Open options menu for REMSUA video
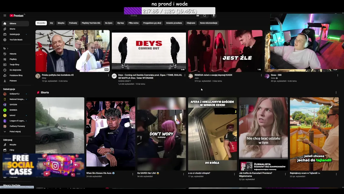Viewport: 344px width, 194px height. tap(261, 75)
